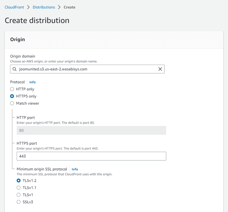Select TLSv1.2 as minimum SSL protocol

tap(19, 180)
